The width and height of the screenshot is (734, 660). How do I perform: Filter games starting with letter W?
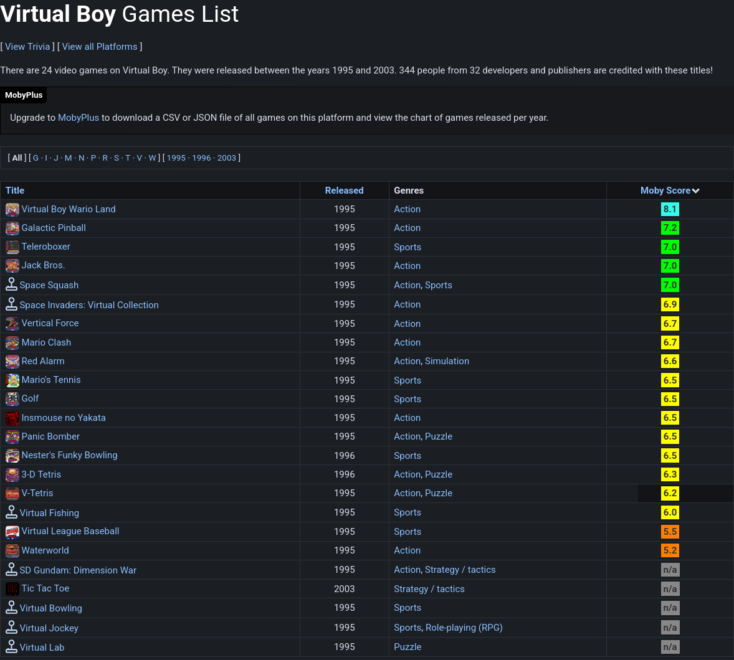152,158
